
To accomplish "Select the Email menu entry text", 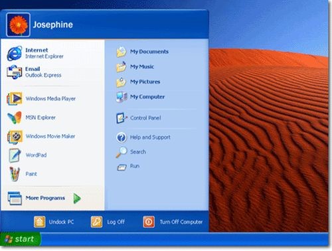I will [x=33, y=69].
